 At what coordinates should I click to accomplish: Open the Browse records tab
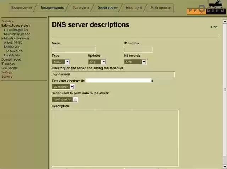coord(52,8)
